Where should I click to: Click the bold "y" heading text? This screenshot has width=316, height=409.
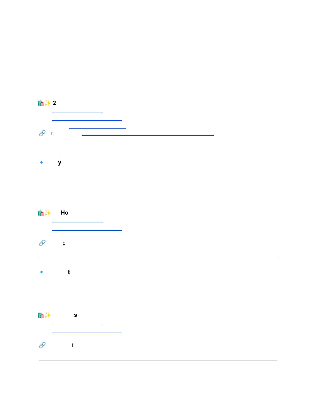tap(60, 162)
